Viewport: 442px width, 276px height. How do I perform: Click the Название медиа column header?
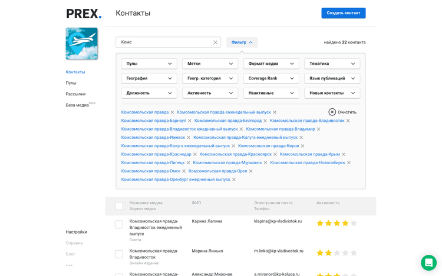[146, 203]
